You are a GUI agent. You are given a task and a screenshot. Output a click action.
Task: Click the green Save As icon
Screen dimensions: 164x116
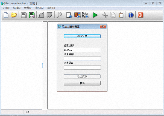pyautogui.click(x=32, y=15)
